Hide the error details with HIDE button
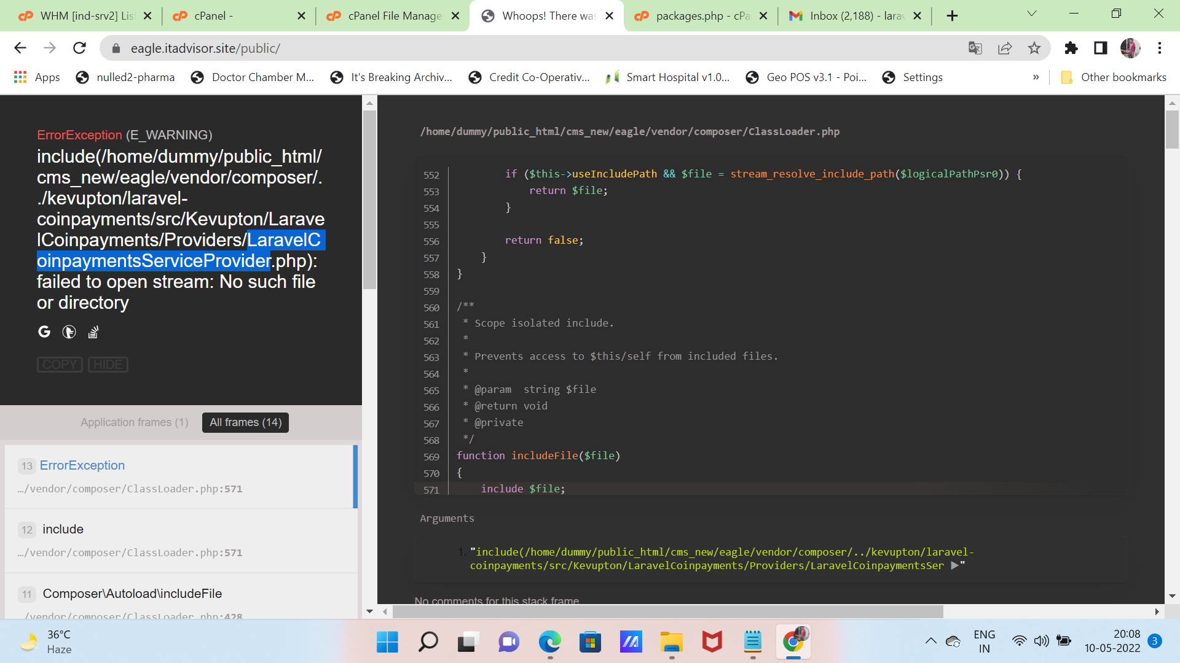This screenshot has height=663, width=1180. coord(108,365)
